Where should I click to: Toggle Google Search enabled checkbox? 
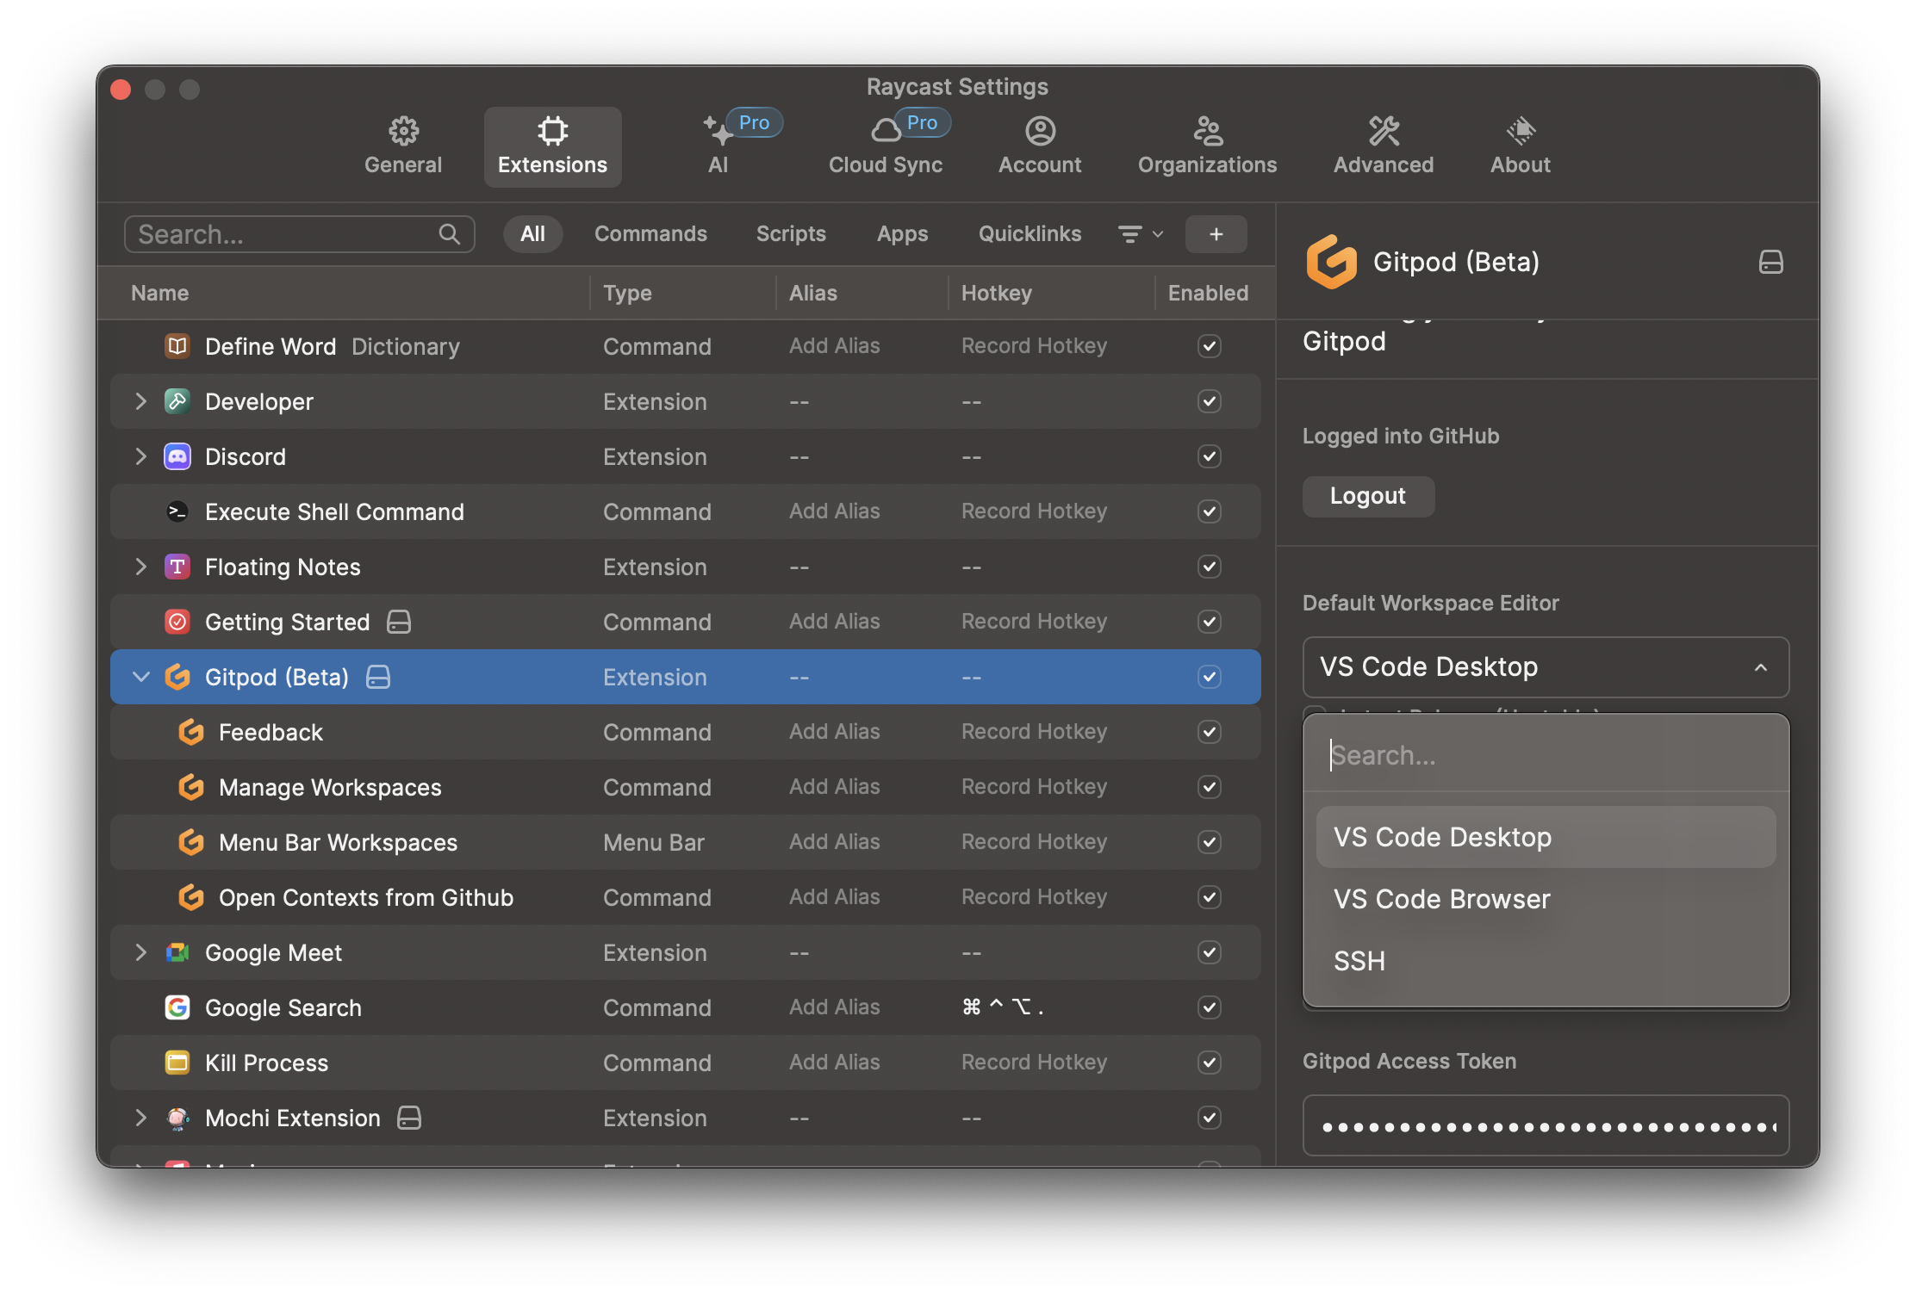pos(1210,1007)
